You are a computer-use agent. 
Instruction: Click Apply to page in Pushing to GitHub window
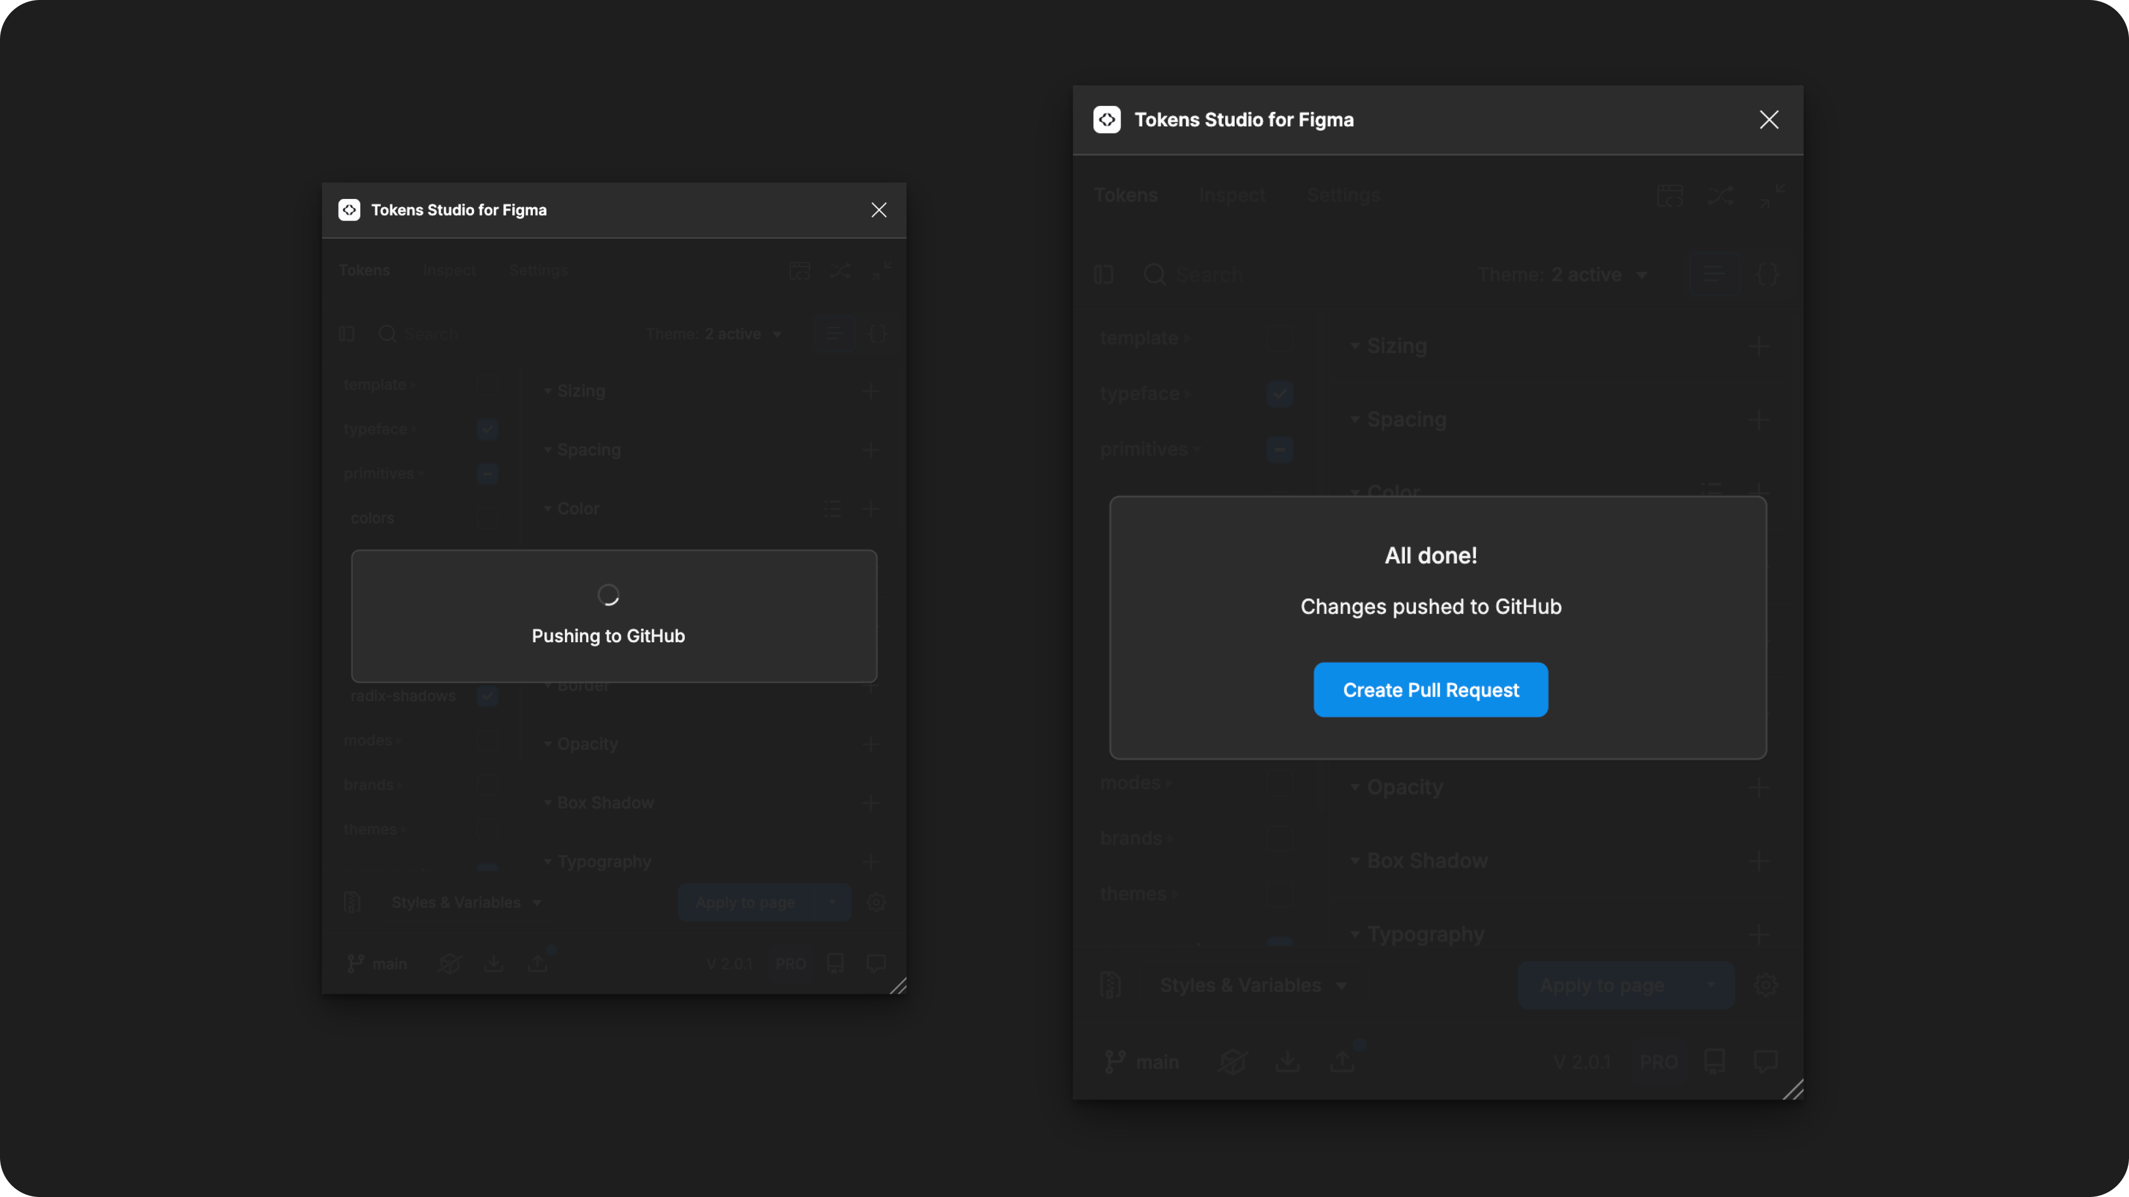click(746, 902)
